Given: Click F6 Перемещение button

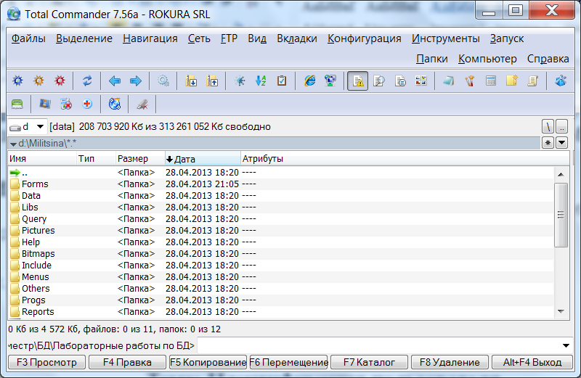Looking at the screenshot, I should click(x=288, y=362).
